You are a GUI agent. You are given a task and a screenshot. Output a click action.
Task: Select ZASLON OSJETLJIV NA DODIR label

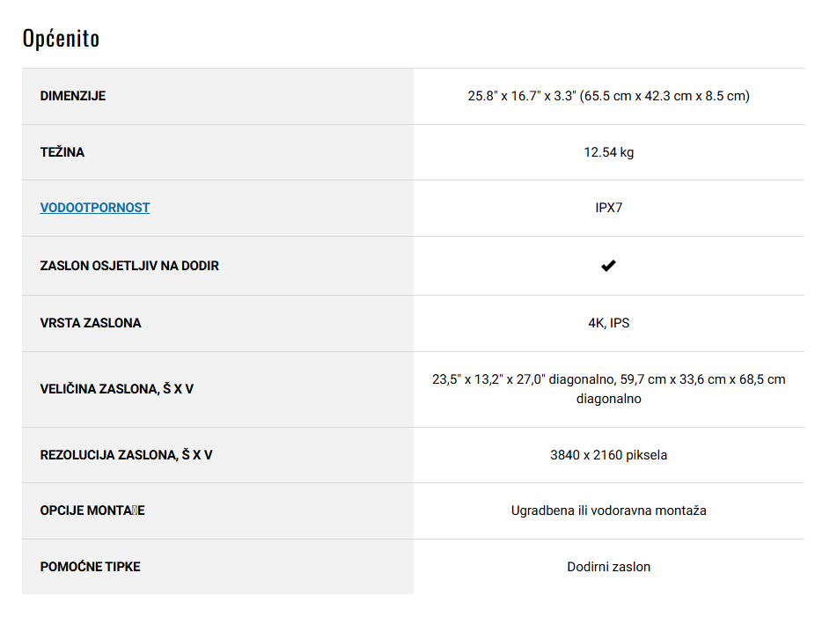click(x=129, y=266)
